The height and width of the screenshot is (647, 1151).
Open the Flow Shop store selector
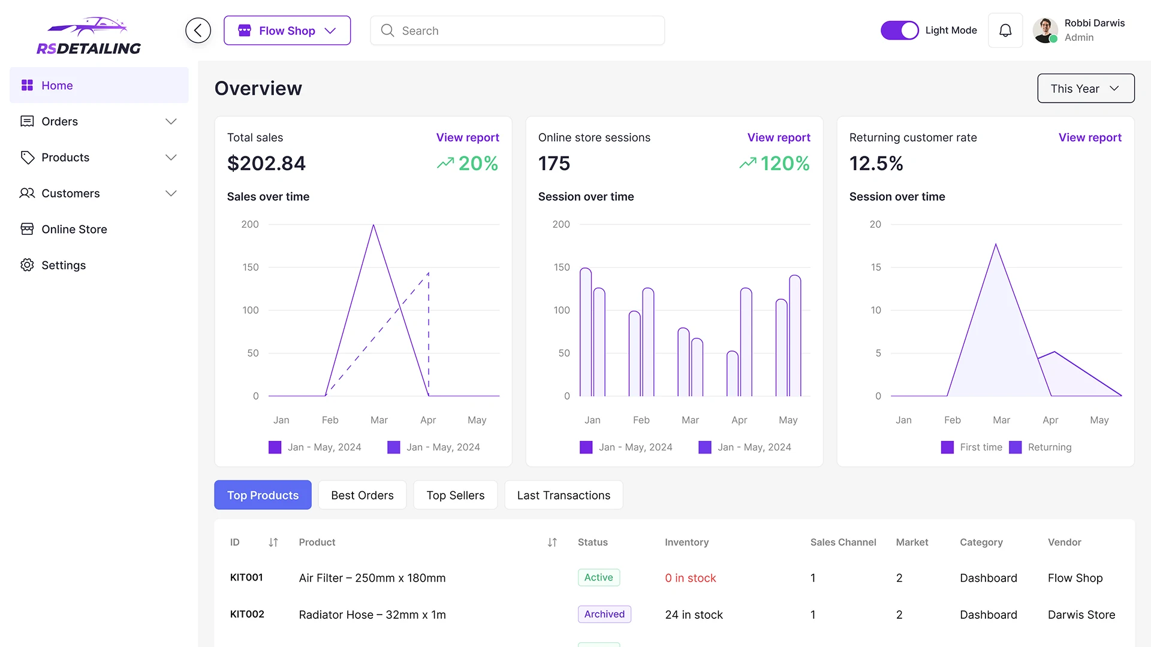[287, 30]
